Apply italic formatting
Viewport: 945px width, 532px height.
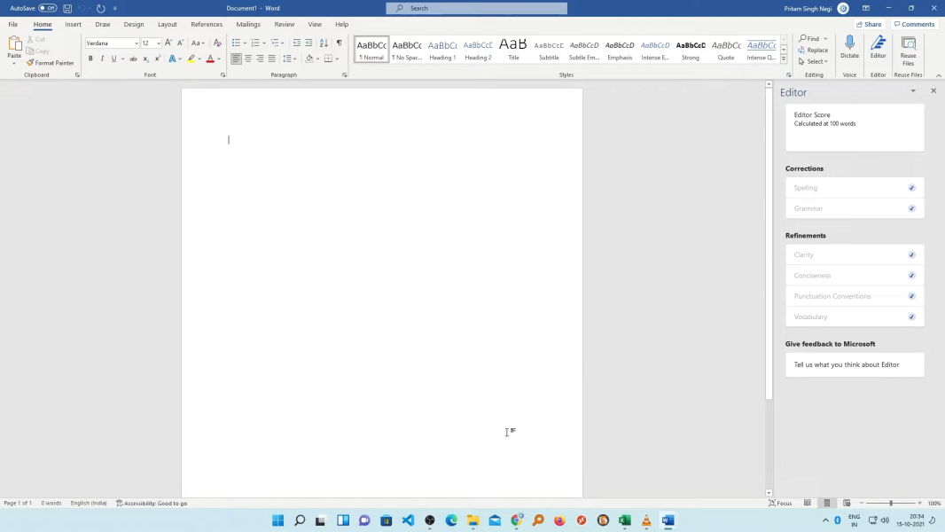click(102, 59)
